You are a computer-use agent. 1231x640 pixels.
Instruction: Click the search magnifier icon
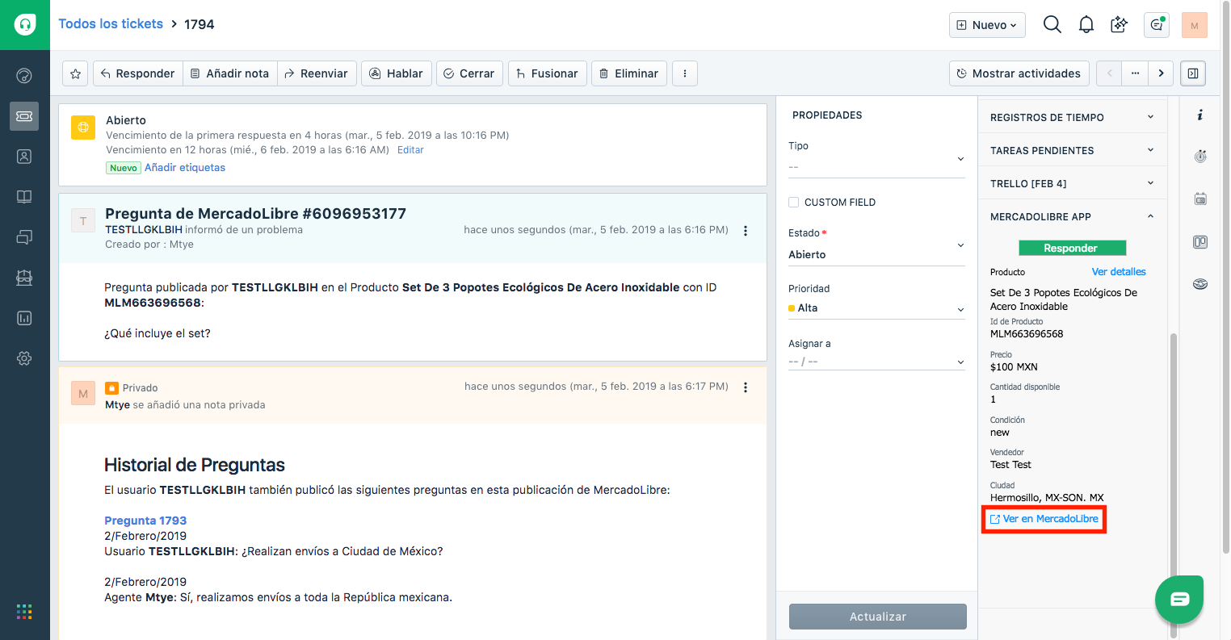pyautogui.click(x=1052, y=25)
